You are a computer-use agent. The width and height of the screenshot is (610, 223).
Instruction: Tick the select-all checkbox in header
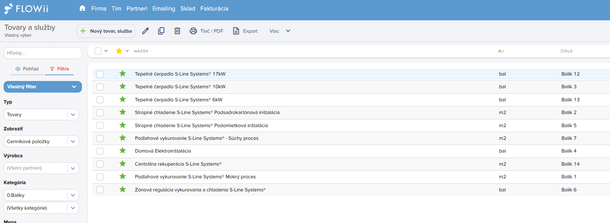(98, 51)
